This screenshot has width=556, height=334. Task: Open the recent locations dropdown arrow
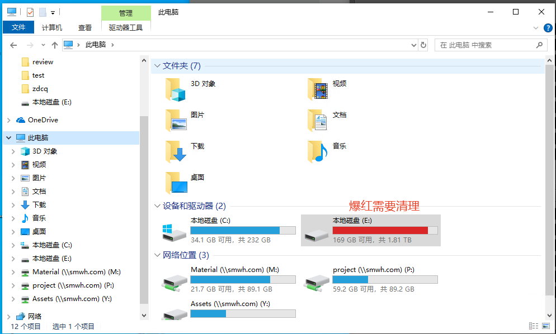pos(43,45)
